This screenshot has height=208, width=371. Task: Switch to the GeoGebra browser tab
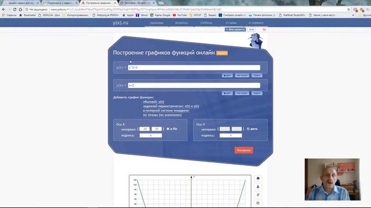[x=137, y=3]
